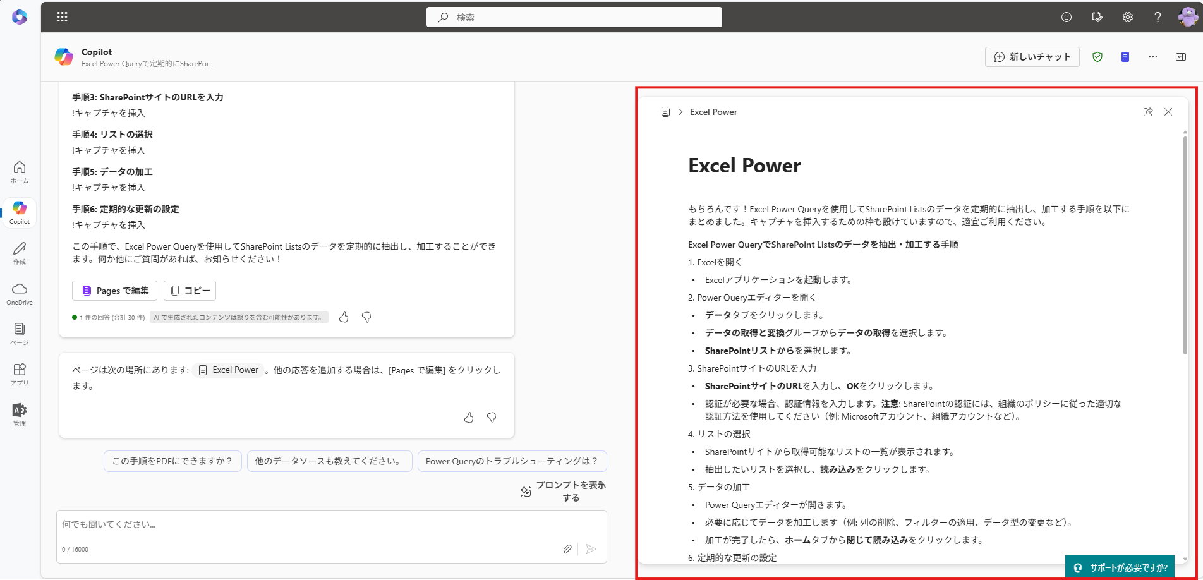Like the first Copilot response
1203x580 pixels.
pos(344,317)
